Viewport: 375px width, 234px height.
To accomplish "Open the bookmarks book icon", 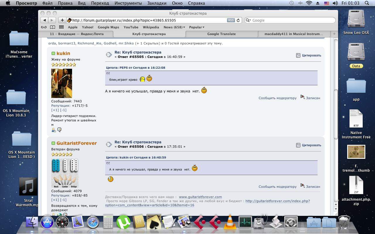I will pos(52,27).
